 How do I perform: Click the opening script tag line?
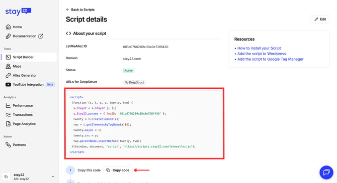click(76, 97)
